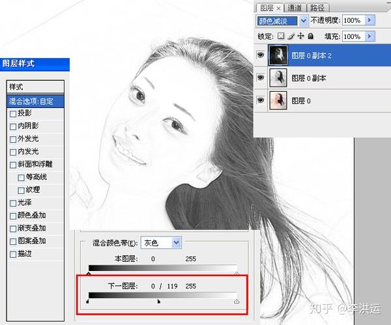Select the 图层 0 副本 2 layer thumbnail
This screenshot has height=325, width=391.
pos(278,55)
